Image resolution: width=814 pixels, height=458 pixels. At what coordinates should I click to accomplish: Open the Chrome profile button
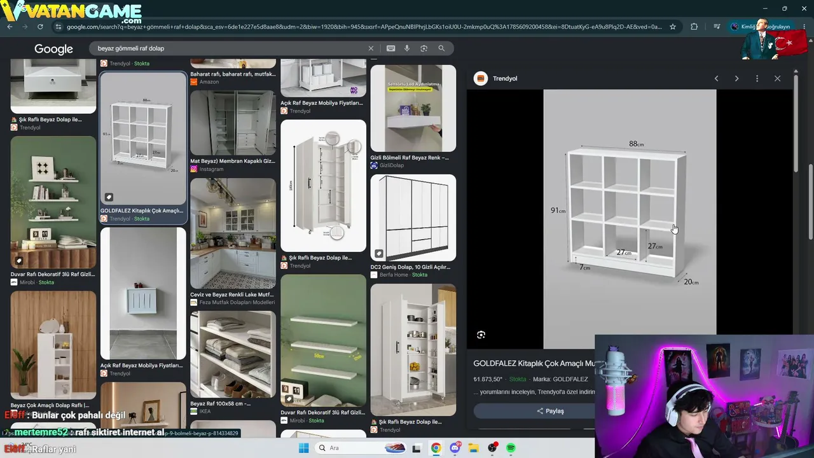coord(761,27)
